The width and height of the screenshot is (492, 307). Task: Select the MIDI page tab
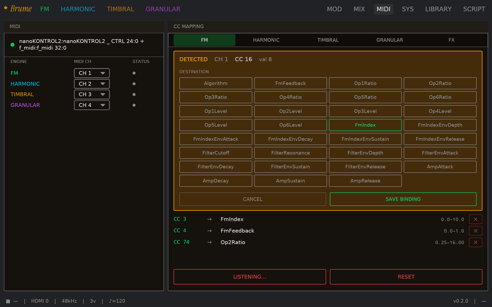[383, 9]
